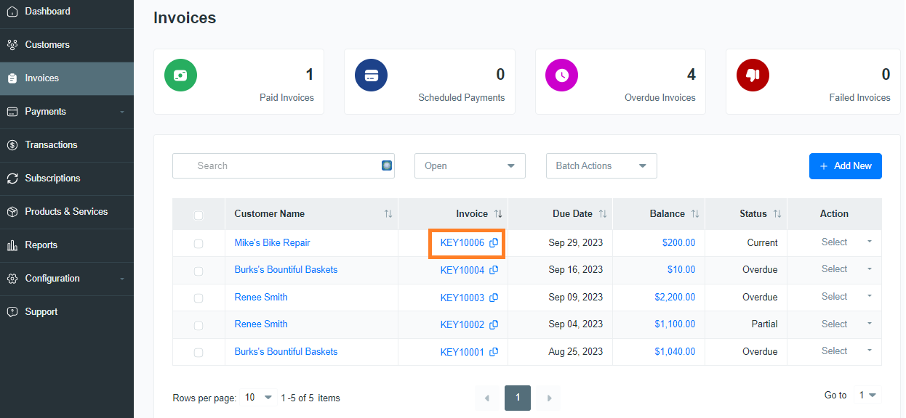
Task: Click into the invoice Search field
Action: pos(284,165)
